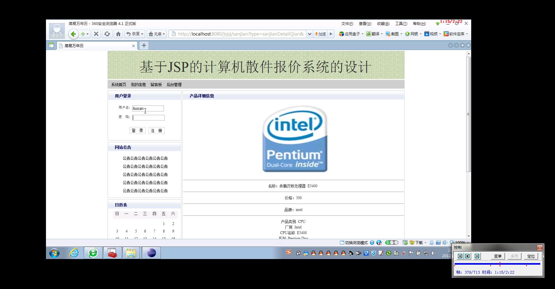Viewport: 555px width, 289px height.
Task: Expand the 视频 dropdown arrow
Action: 440,34
